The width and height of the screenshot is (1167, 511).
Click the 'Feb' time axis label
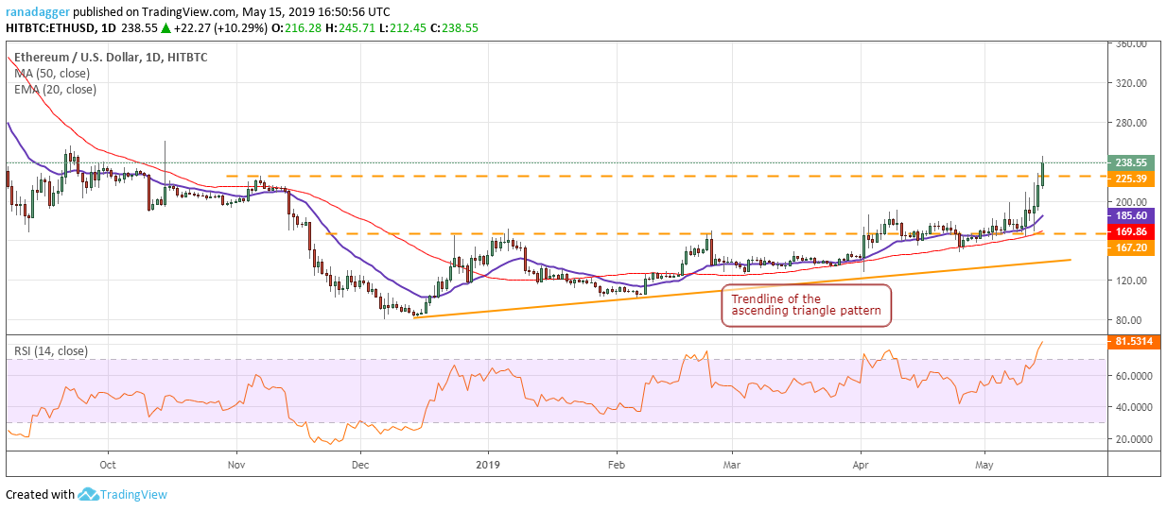617,465
